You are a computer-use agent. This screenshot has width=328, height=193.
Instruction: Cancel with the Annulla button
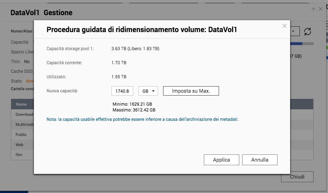pyautogui.click(x=259, y=160)
